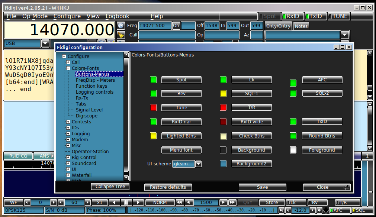Toggle the Lk lock button at bottom

point(296,203)
